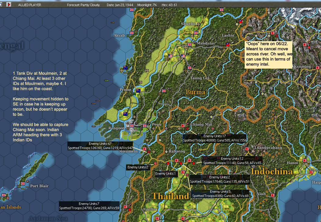This screenshot has width=321, height=222.
Task: Select the green base marker at Akyab
Action: click(x=128, y=36)
